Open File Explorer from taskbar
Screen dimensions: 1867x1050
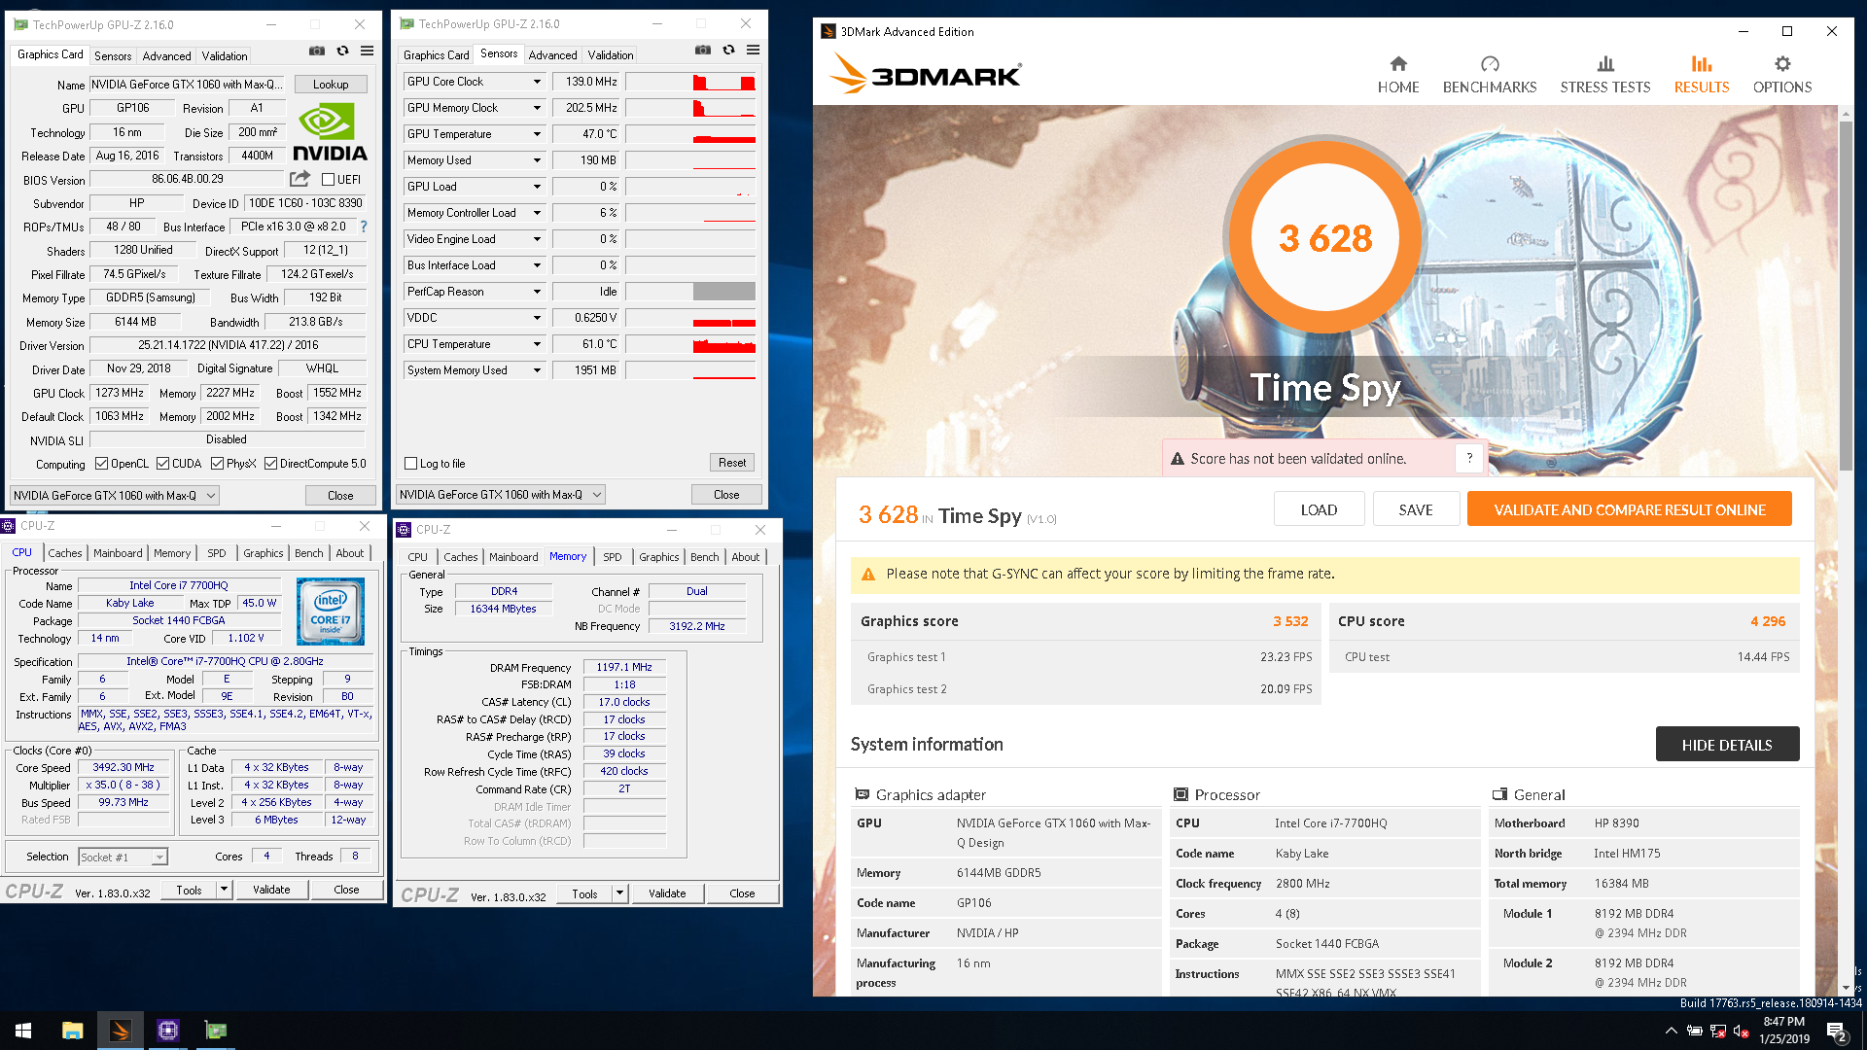pyautogui.click(x=73, y=1031)
